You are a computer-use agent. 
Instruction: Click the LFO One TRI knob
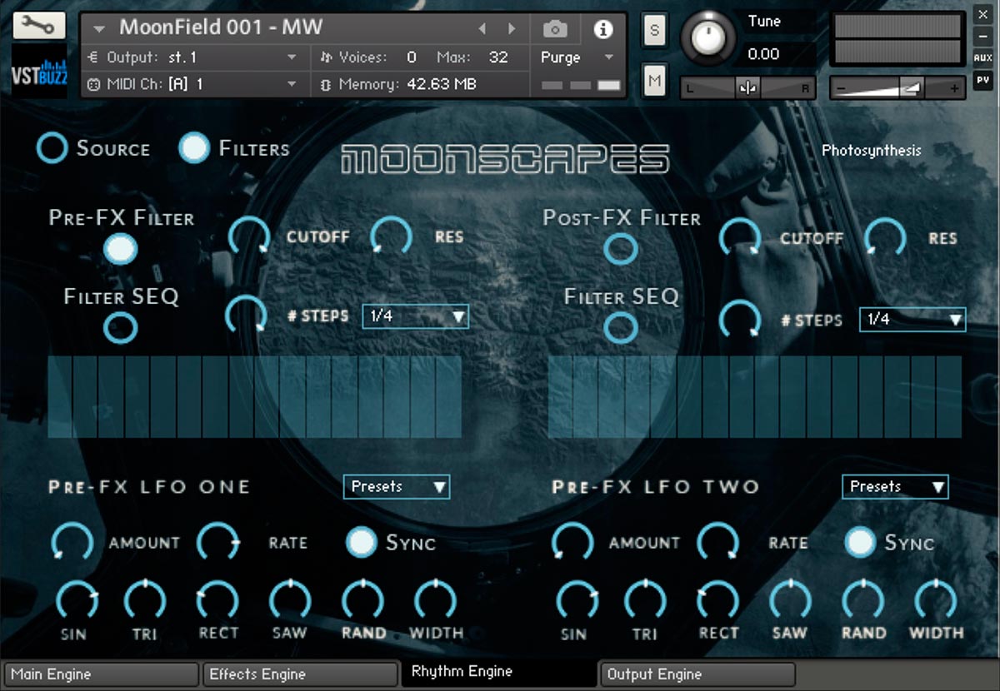145,601
